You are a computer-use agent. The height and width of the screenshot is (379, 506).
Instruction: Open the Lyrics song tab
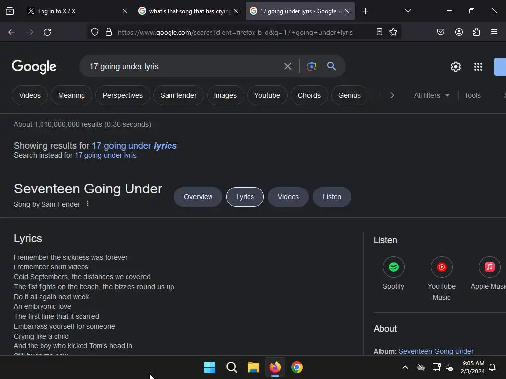(245, 197)
